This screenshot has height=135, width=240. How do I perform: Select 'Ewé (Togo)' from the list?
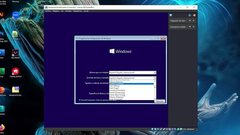point(131,88)
